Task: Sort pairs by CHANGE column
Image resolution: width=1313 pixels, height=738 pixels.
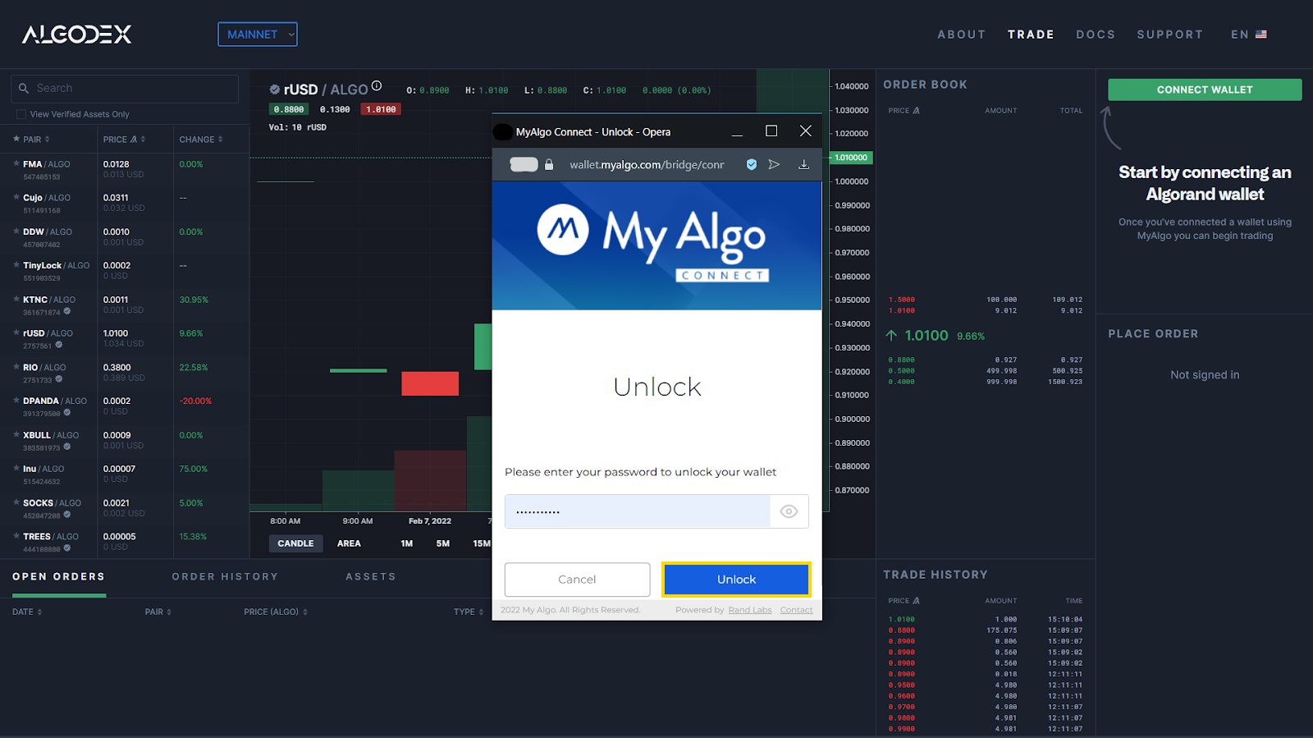Action: click(x=201, y=140)
